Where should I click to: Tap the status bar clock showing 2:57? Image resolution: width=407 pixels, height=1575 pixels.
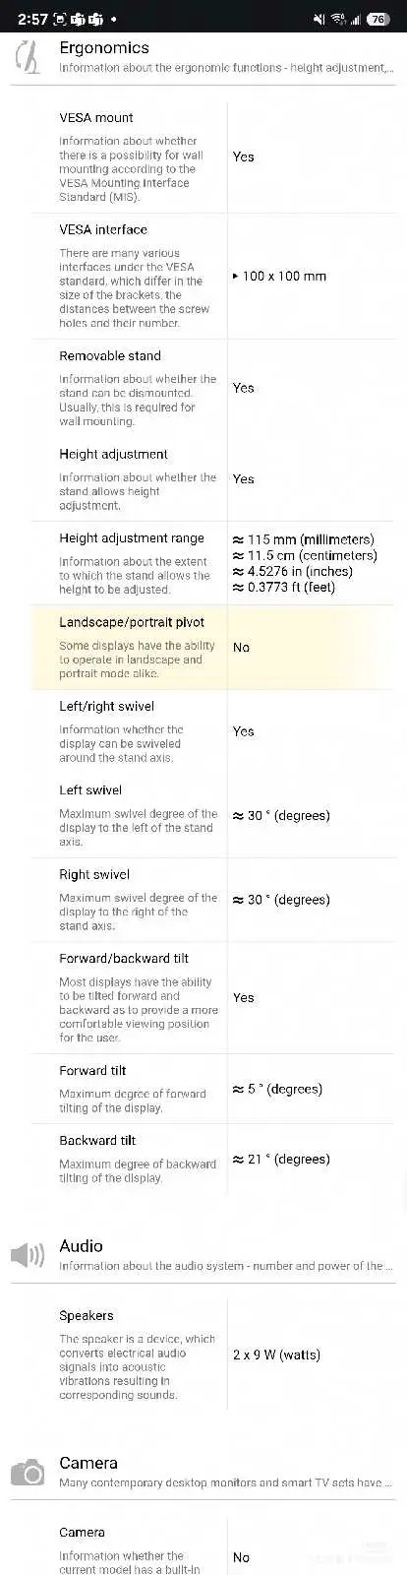click(32, 19)
